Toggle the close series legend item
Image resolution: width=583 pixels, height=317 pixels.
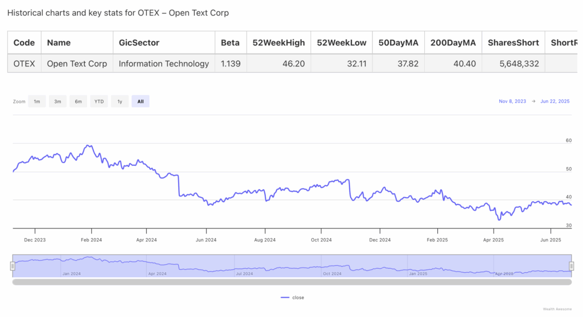[293, 298]
